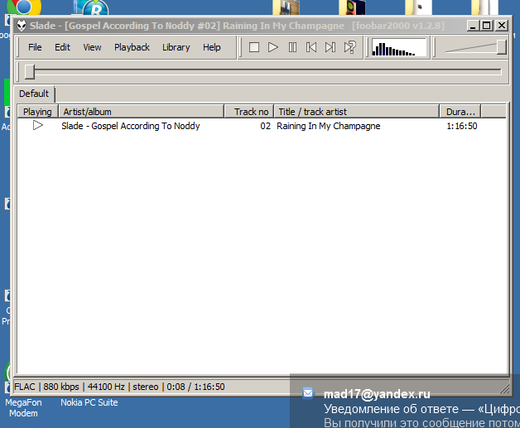This screenshot has height=428, width=520.
Task: Click the window resize grip in status bar
Action: 504,388
